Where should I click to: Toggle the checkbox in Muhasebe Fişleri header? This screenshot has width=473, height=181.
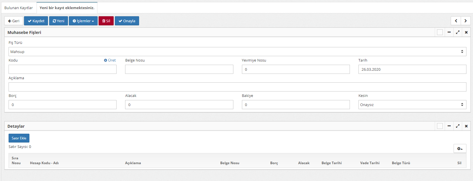(440, 32)
